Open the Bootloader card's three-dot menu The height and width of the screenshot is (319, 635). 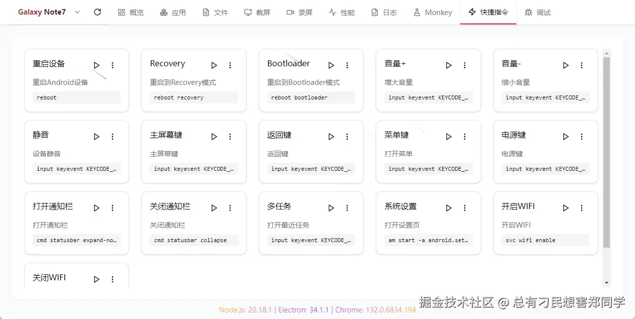(x=347, y=65)
